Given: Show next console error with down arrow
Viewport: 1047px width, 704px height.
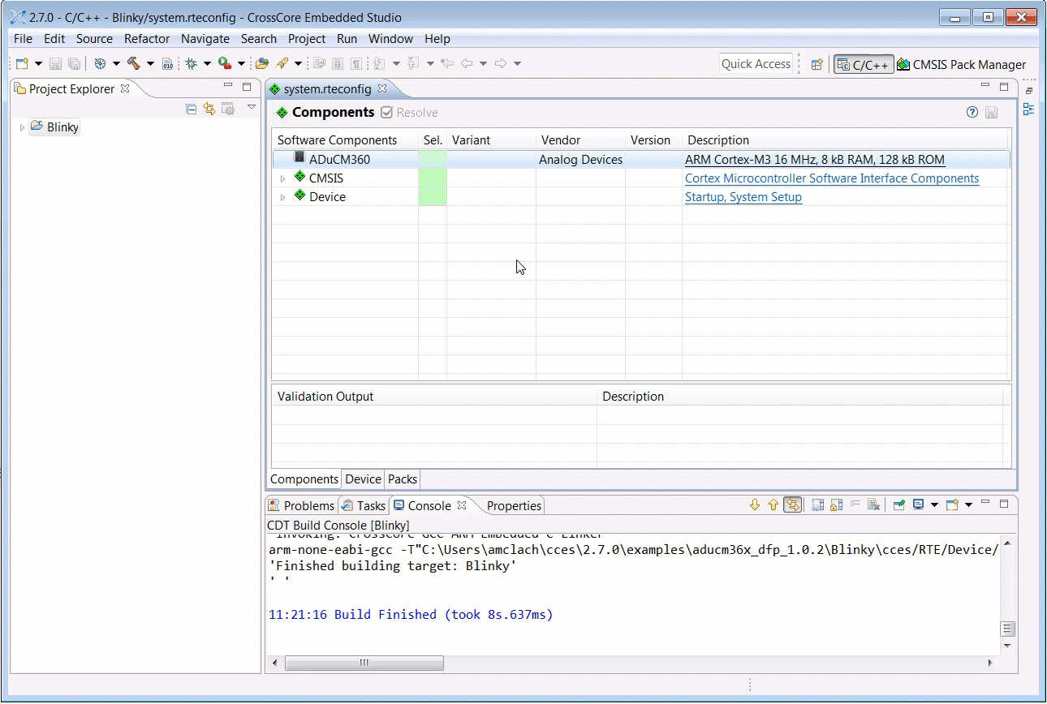Looking at the screenshot, I should pos(755,504).
